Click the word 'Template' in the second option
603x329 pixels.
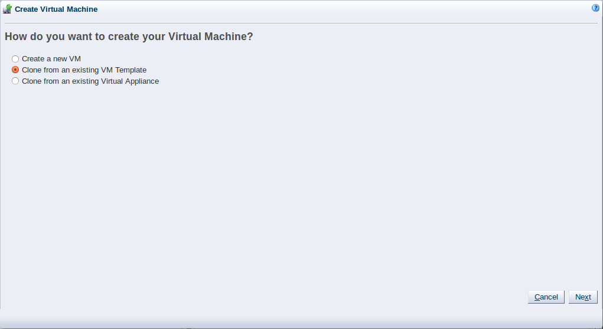coord(131,70)
